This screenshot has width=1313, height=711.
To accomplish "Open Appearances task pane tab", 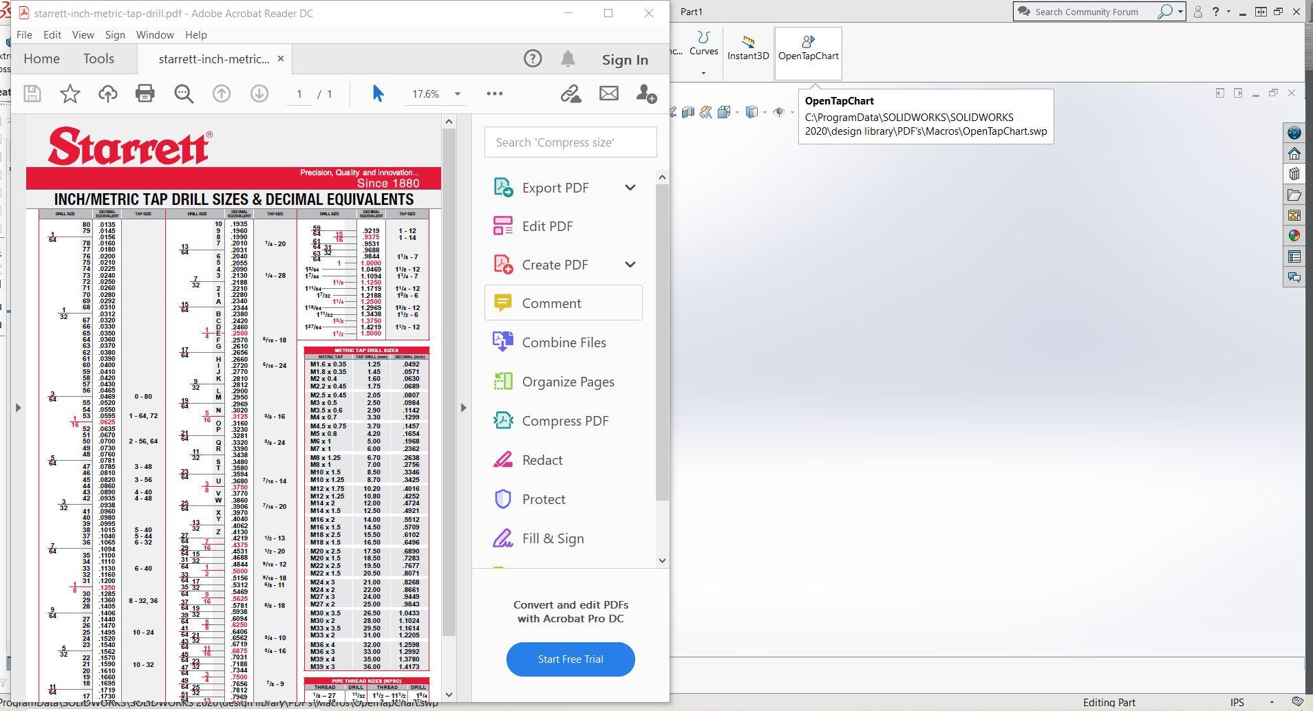I will [1294, 236].
